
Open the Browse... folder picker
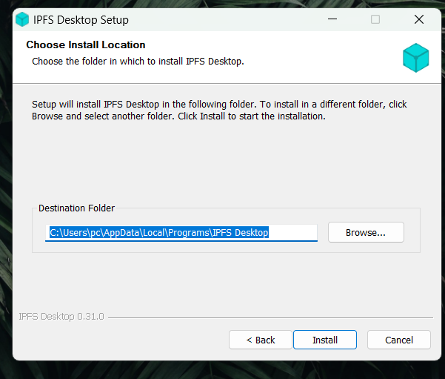366,232
